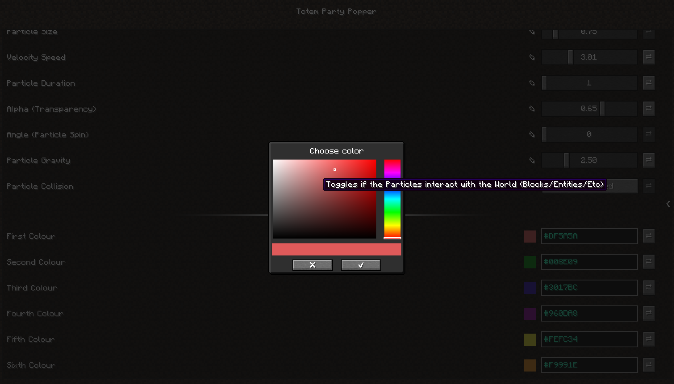This screenshot has width=674, height=384.
Task: Reset Velocity Speed with the swap arrows icon
Action: click(x=649, y=57)
